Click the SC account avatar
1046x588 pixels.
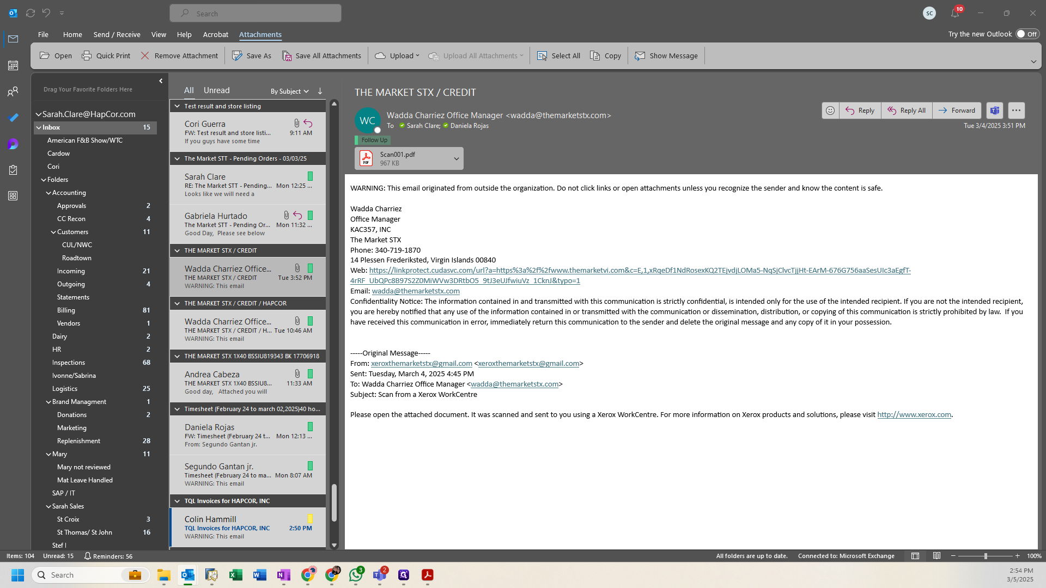click(x=929, y=13)
